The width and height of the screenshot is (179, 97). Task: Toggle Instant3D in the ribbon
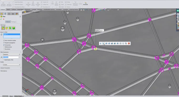[x=85, y=3]
